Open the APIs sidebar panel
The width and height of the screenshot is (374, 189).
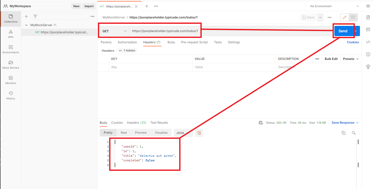(11, 34)
